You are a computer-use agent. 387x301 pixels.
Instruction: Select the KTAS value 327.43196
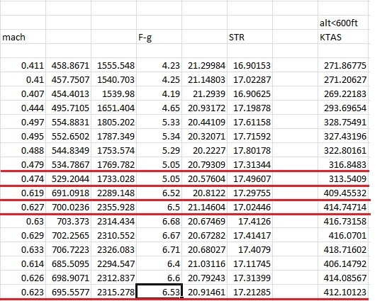pos(343,136)
